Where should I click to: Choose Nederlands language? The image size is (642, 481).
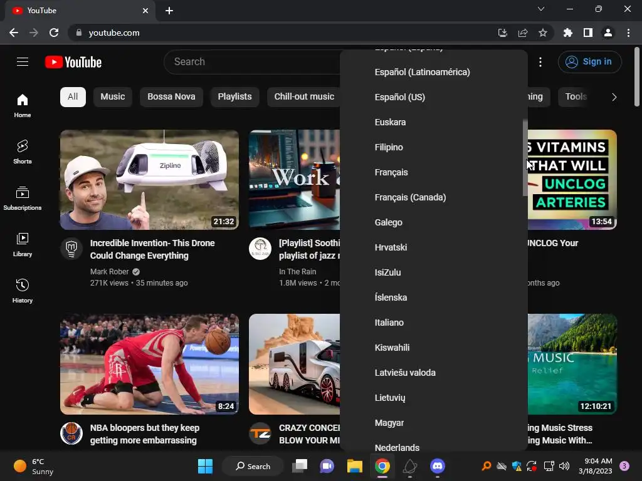pyautogui.click(x=434, y=444)
